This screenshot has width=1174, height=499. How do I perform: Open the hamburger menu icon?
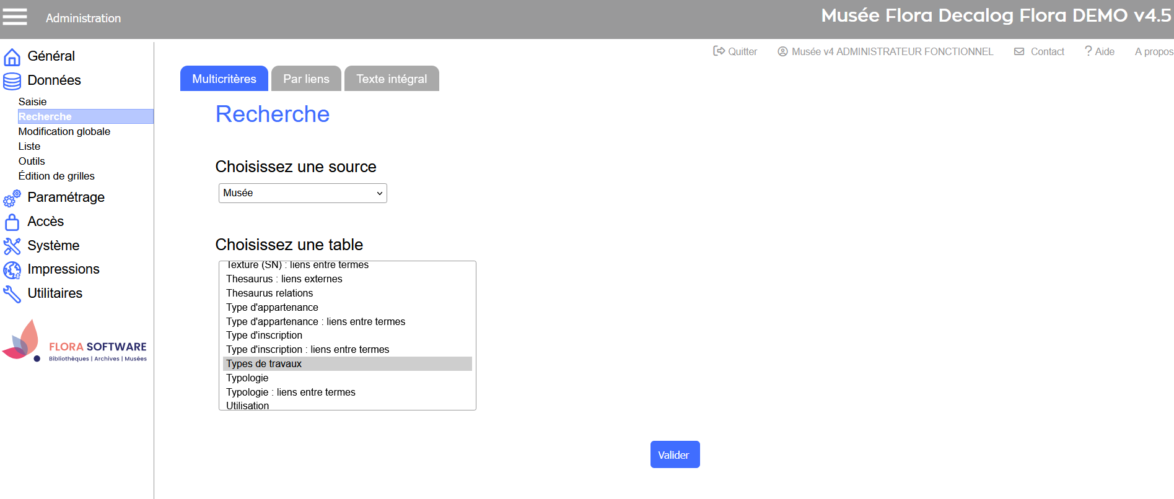tap(15, 17)
